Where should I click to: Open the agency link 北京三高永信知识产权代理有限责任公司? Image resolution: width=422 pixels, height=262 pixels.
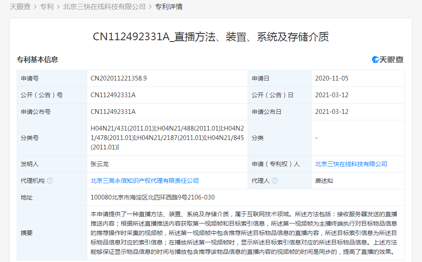coord(145,181)
